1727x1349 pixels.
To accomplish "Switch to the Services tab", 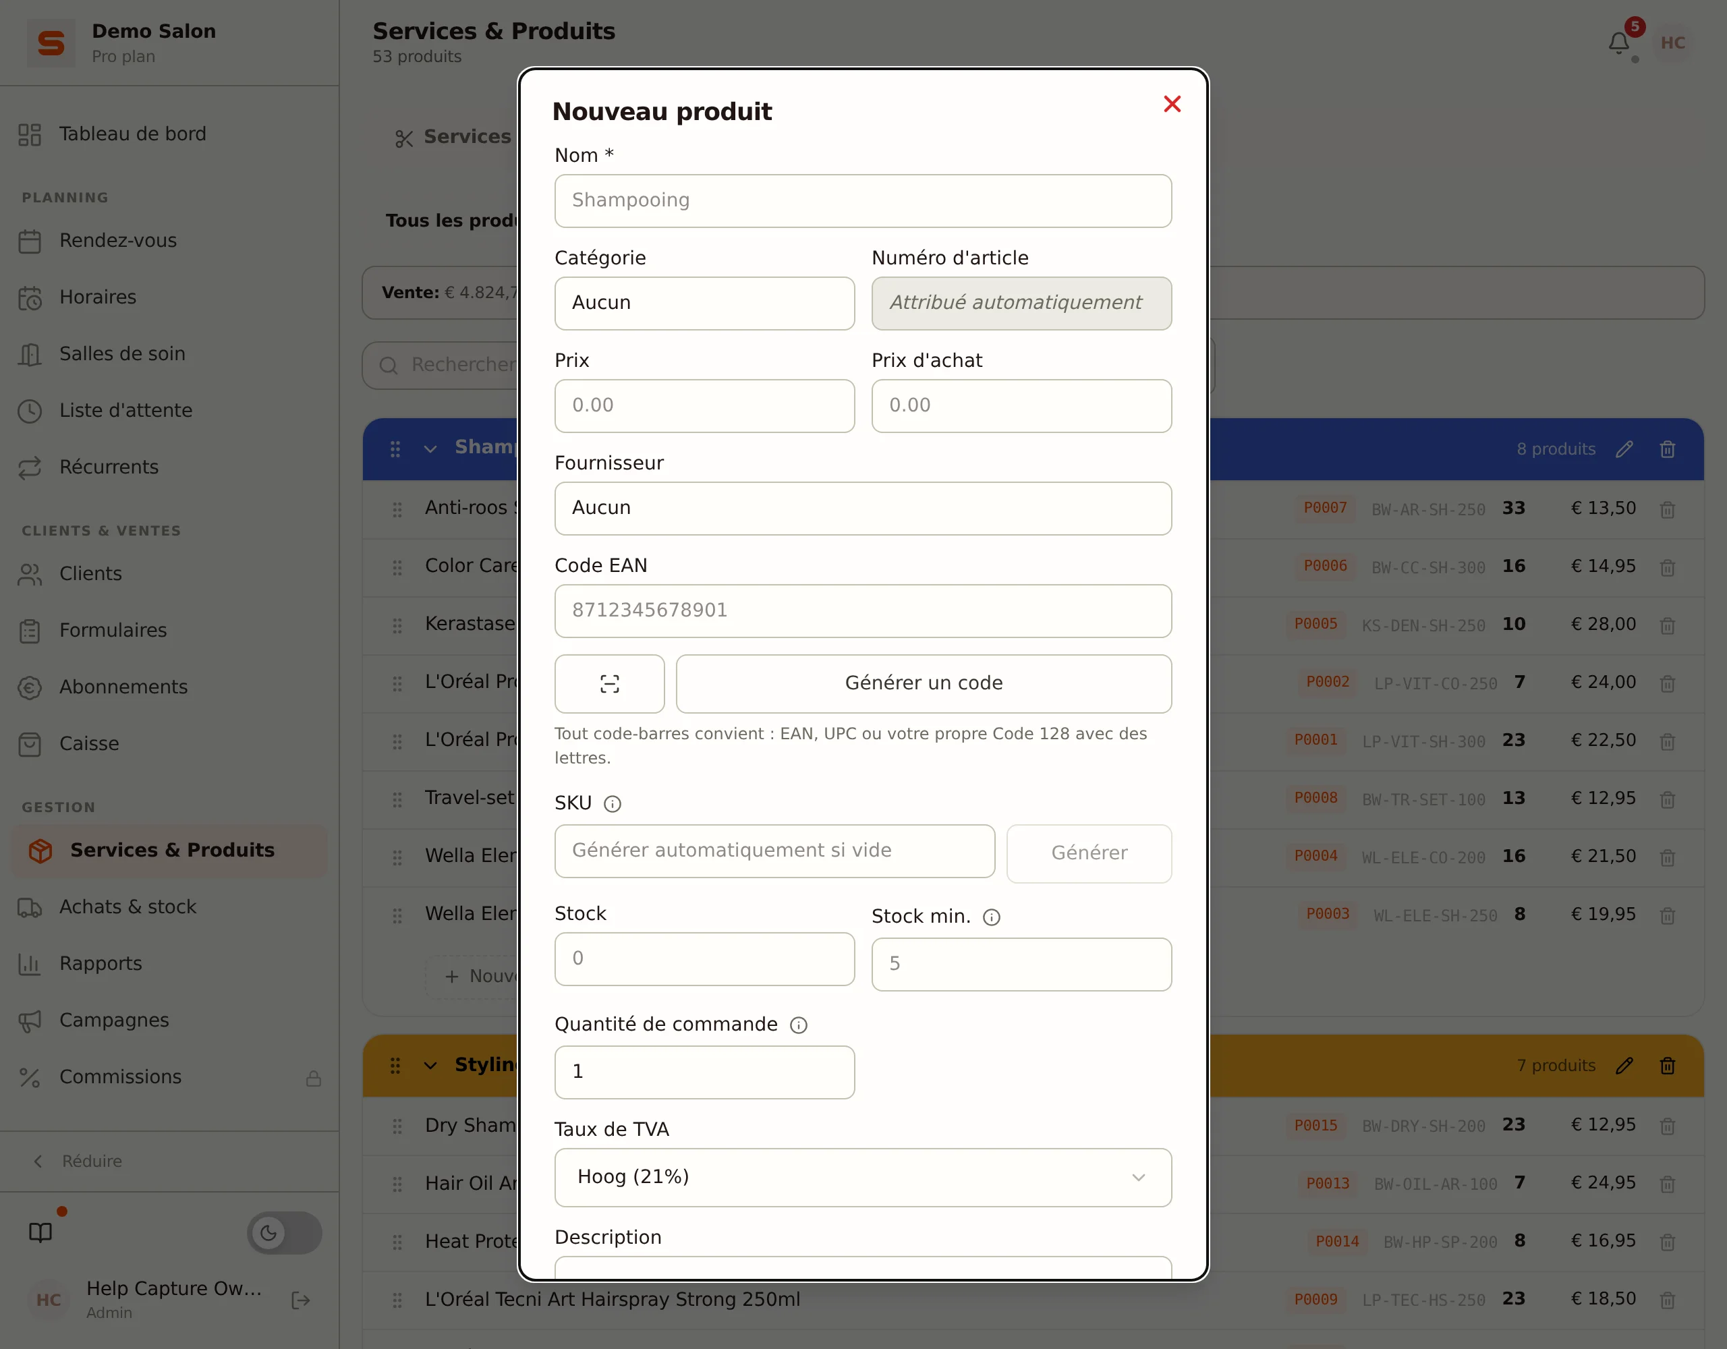I will coord(453,138).
